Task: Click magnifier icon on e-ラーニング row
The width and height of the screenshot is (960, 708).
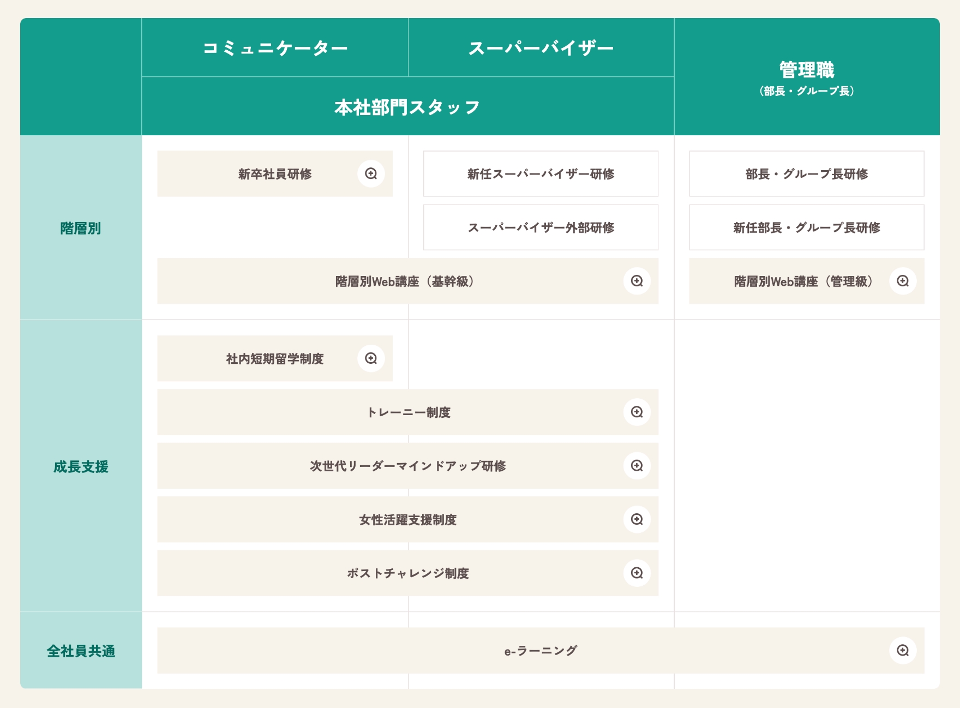Action: (902, 651)
